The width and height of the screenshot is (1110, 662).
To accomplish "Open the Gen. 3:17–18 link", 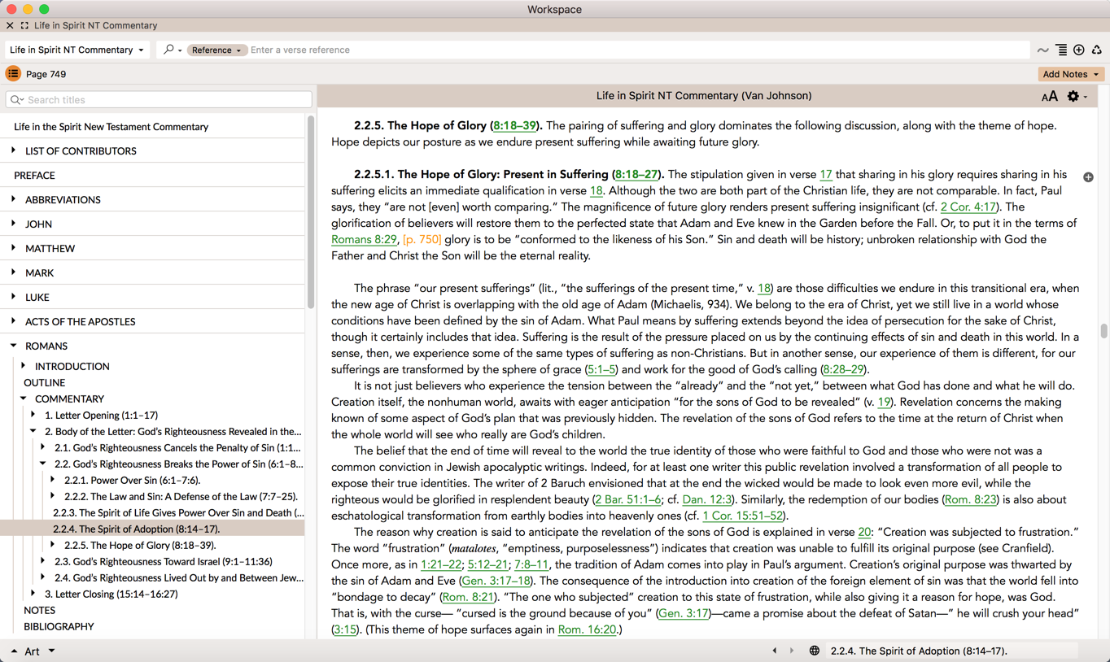I will point(496,581).
